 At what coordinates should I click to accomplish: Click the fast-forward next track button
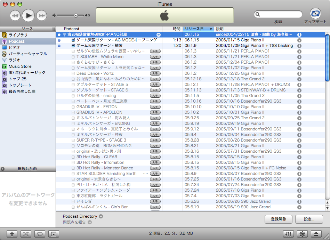point(41,16)
